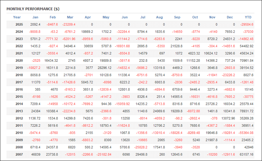Click the YTD column header
Image resolution: width=262 pixels, height=161 pixels.
(248, 17)
